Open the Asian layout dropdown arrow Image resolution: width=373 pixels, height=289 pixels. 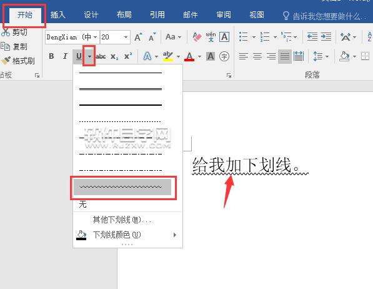(355, 37)
